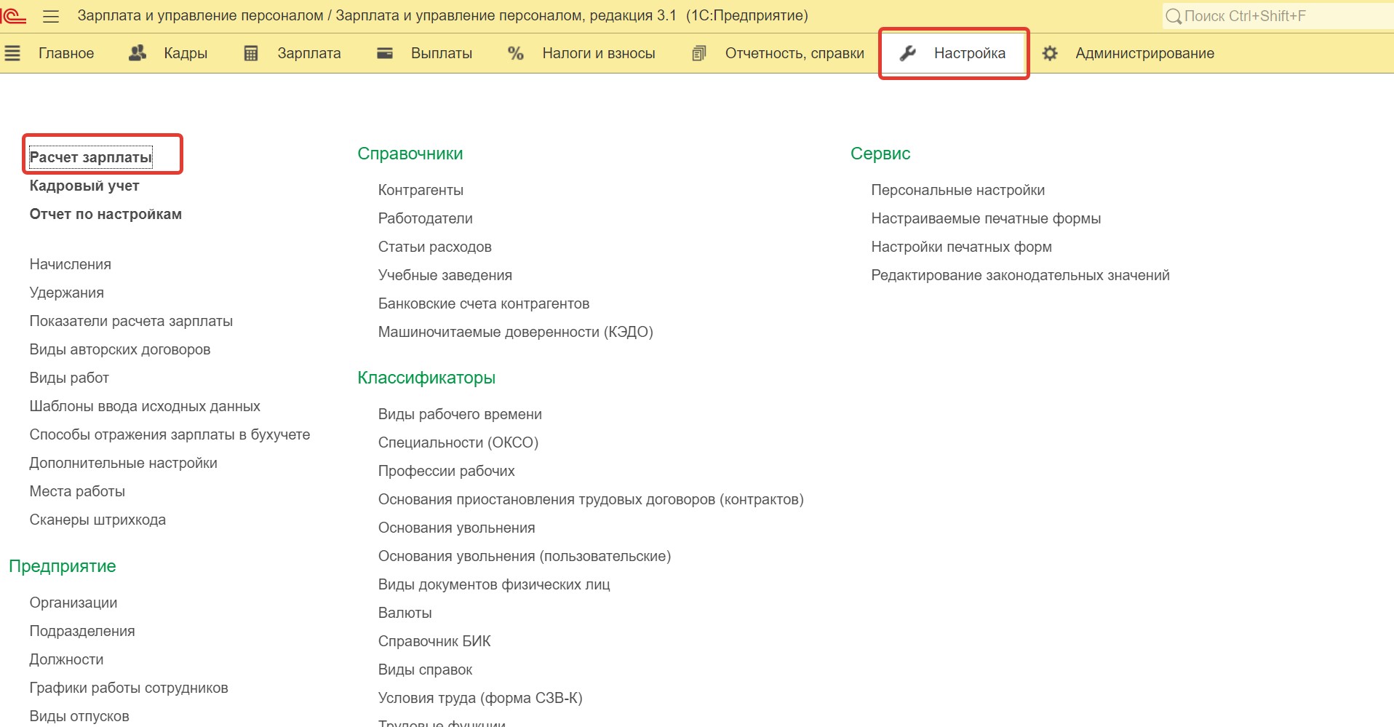The width and height of the screenshot is (1394, 727).
Task: Open Основания увольнения (пользовательские)
Action: pos(525,556)
